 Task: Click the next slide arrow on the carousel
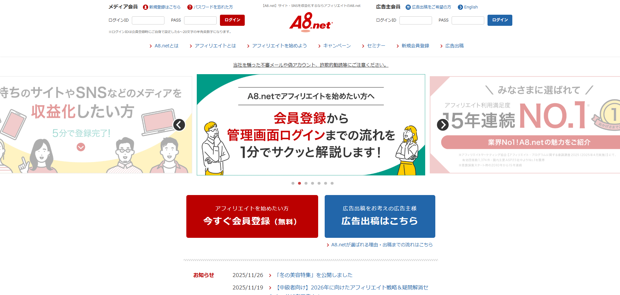(x=443, y=125)
